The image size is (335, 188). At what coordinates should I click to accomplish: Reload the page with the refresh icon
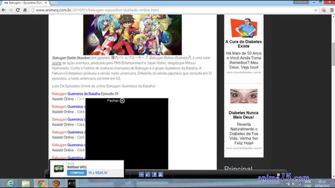[x=18, y=10]
